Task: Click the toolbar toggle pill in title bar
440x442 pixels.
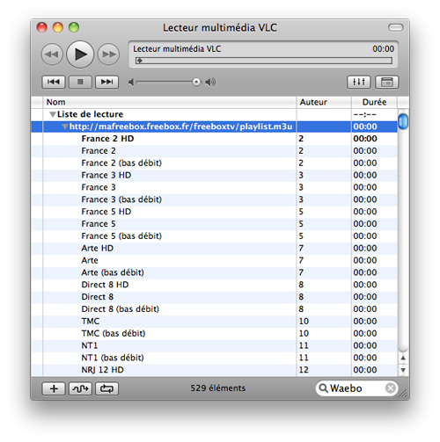Action: 395,27
